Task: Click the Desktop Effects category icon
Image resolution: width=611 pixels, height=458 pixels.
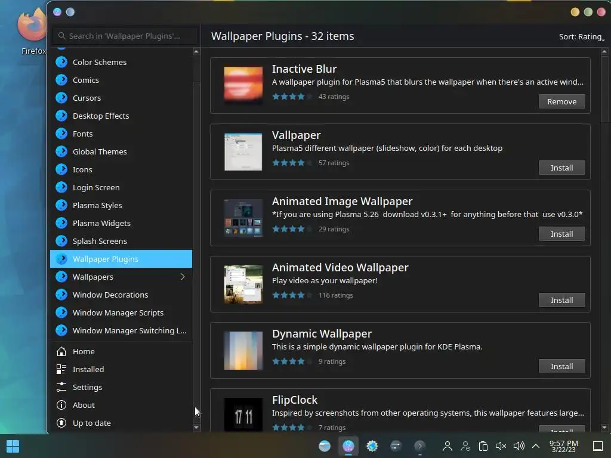Action: click(61, 116)
